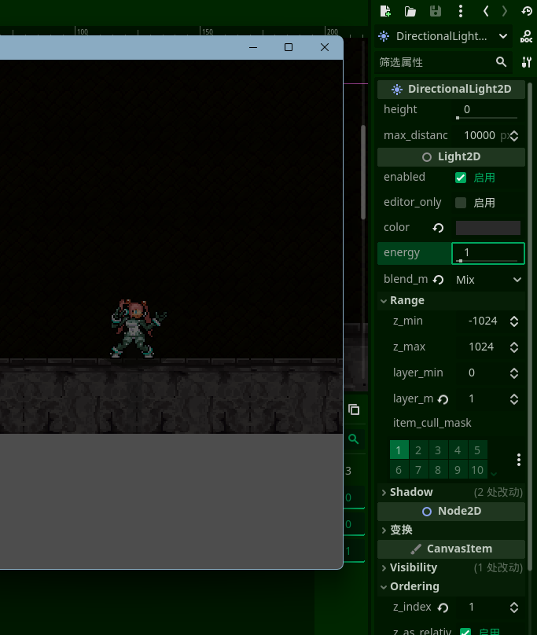The height and width of the screenshot is (635, 537).
Task: Click the dark color swatch
Action: 487,228
